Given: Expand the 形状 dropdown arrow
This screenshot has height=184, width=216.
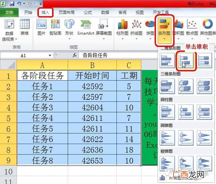Looking at the screenshot, I should [x=69, y=39].
